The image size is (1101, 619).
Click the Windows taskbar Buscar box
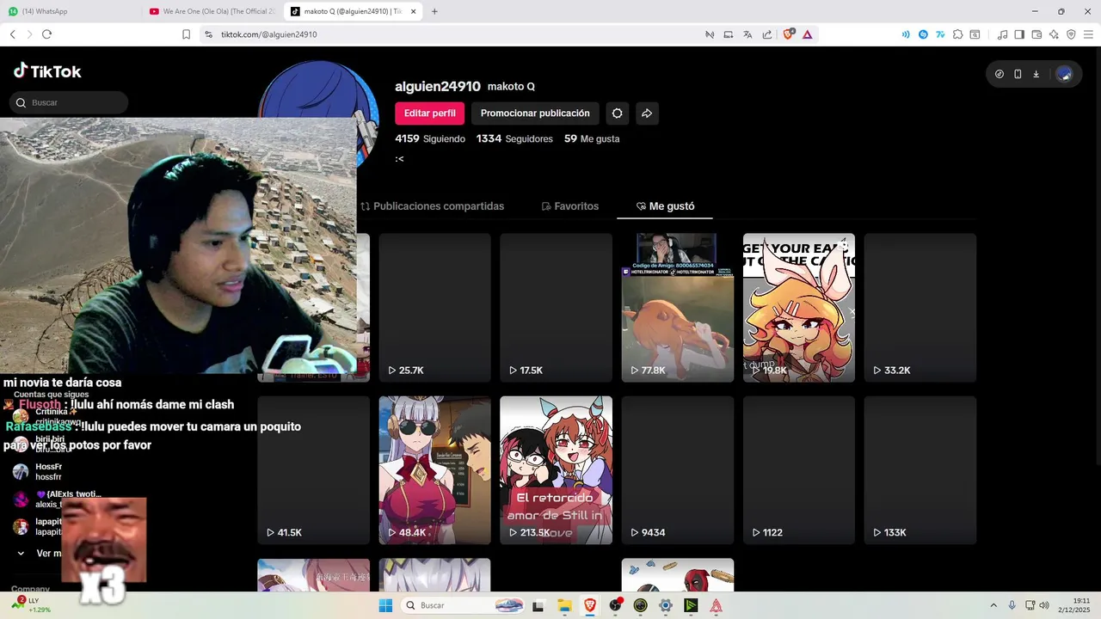click(x=463, y=605)
